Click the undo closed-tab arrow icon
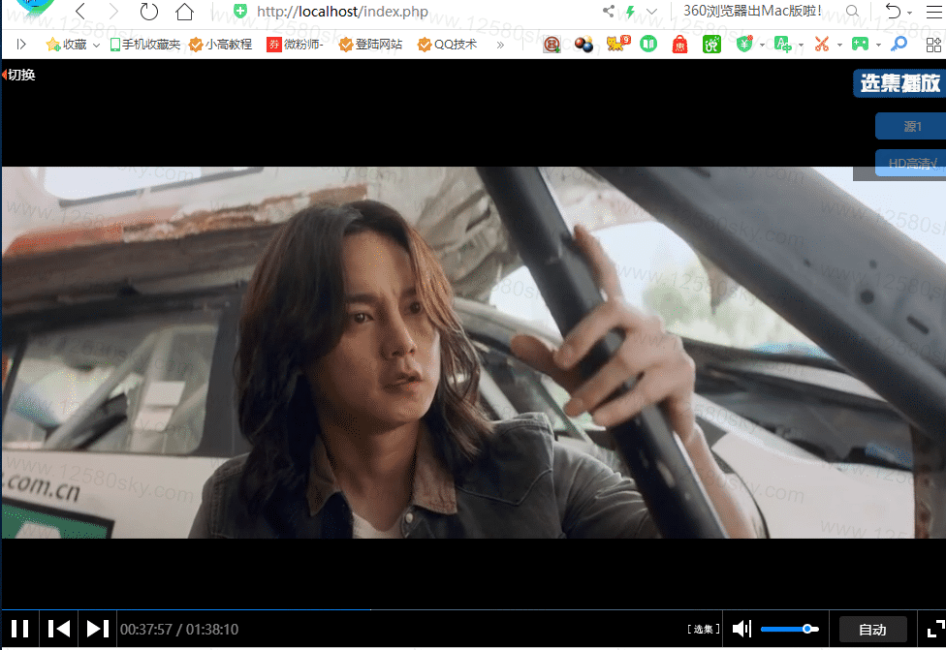 point(893,11)
